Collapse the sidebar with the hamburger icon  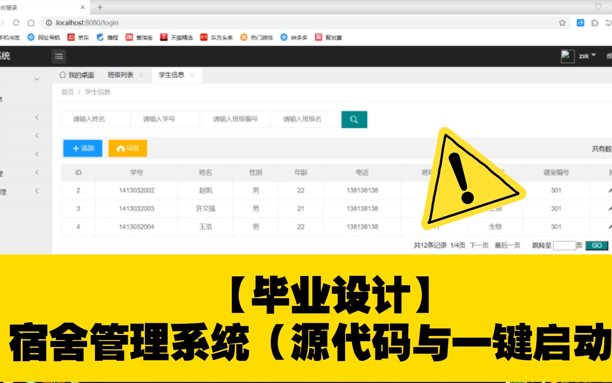(x=59, y=56)
